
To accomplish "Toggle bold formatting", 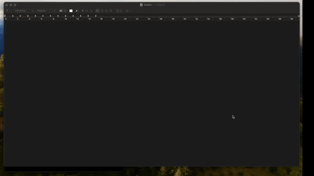I will [82, 11].
